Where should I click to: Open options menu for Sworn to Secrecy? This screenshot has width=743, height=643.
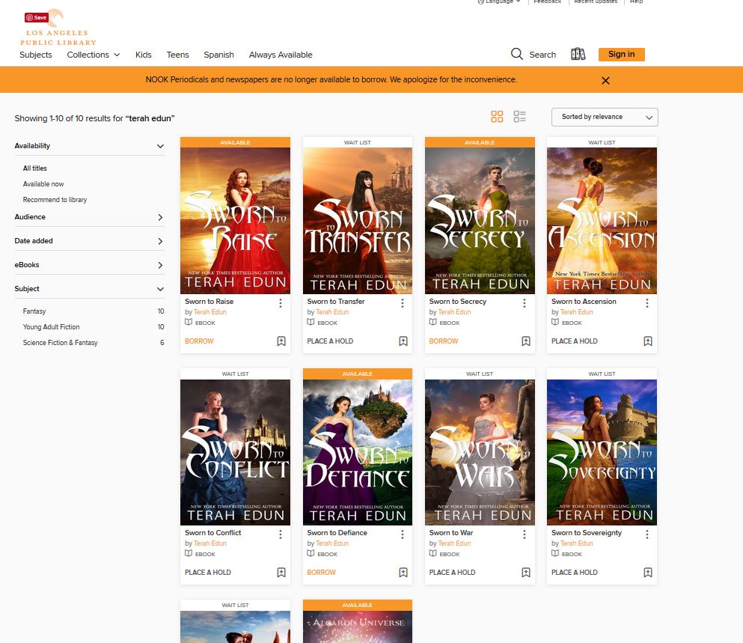click(525, 303)
